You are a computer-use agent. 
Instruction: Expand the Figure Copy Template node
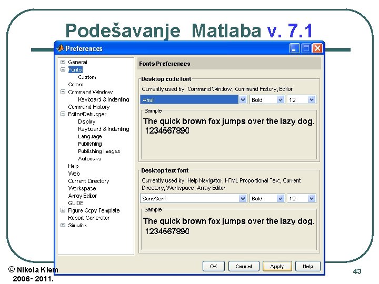[x=63, y=210]
